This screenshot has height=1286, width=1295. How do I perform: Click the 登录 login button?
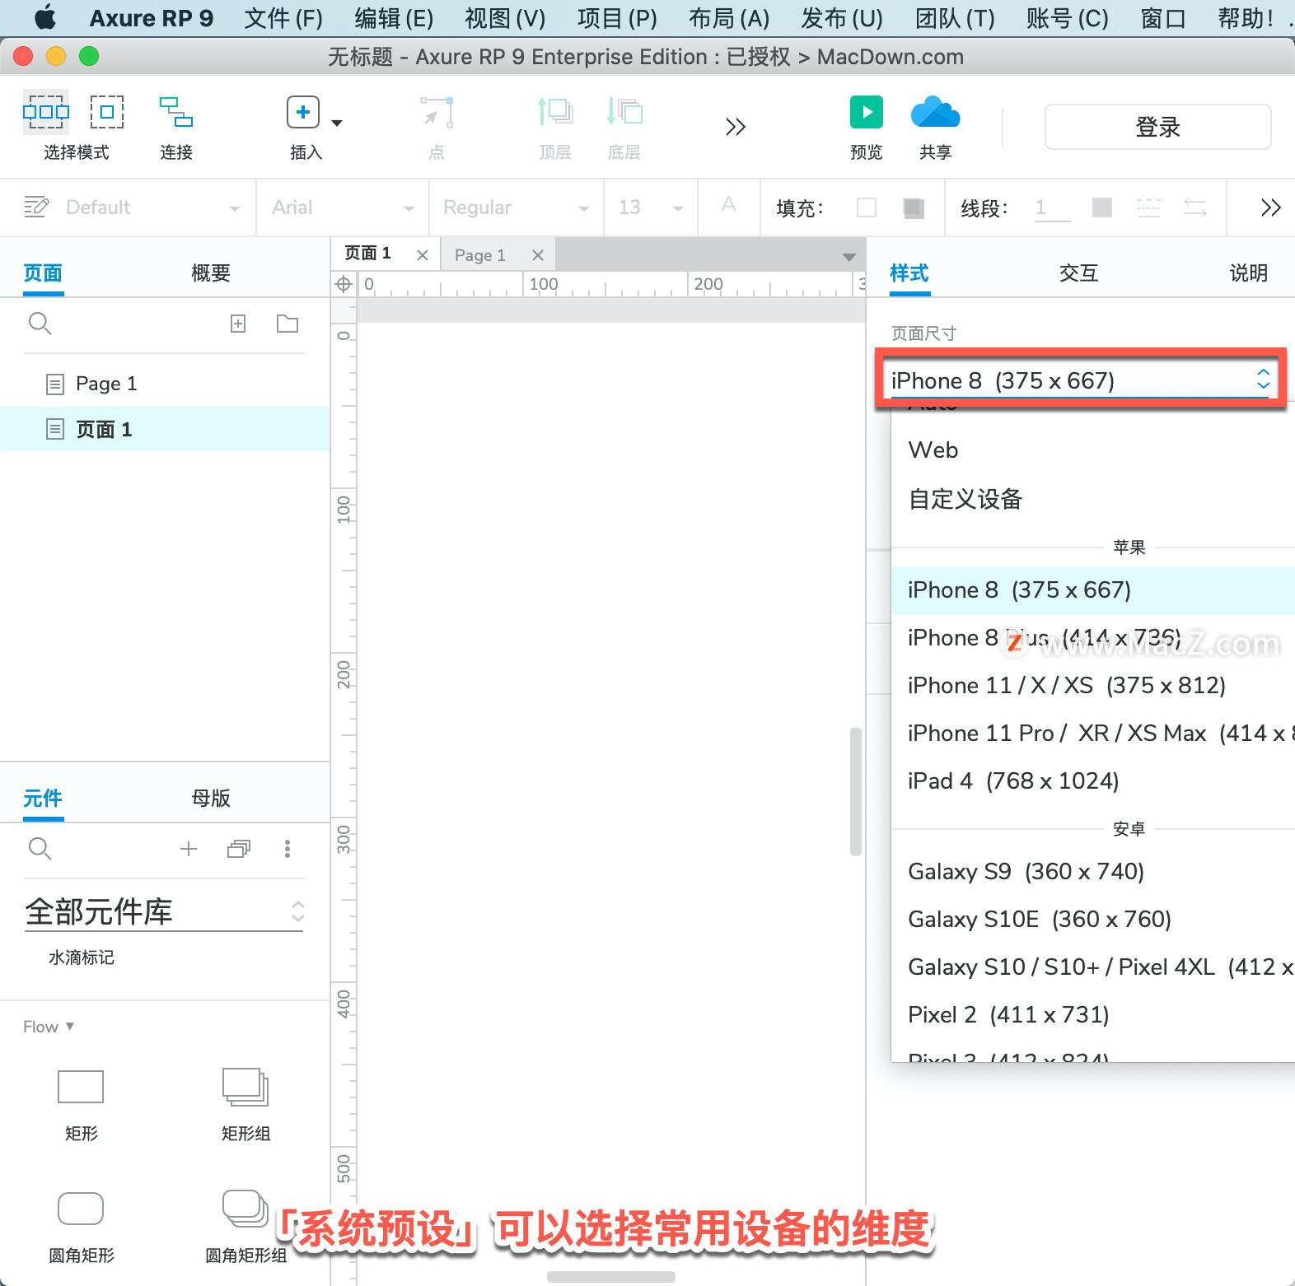pyautogui.click(x=1157, y=127)
